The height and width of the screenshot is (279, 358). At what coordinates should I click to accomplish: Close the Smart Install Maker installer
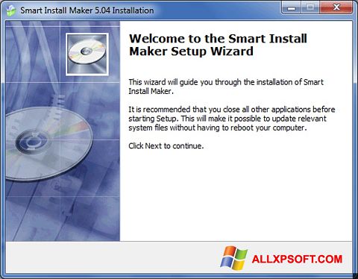[336, 7]
